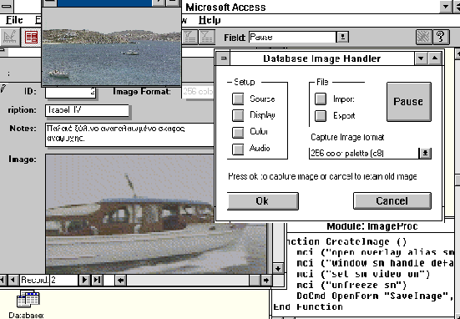The height and width of the screenshot is (319, 460).
Task: Open the Image Handler control-menu box
Action: pyautogui.click(x=223, y=58)
